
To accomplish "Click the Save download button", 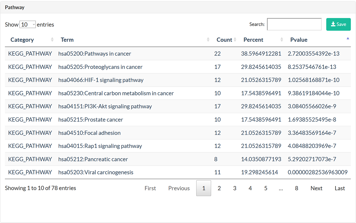I will click(338, 24).
